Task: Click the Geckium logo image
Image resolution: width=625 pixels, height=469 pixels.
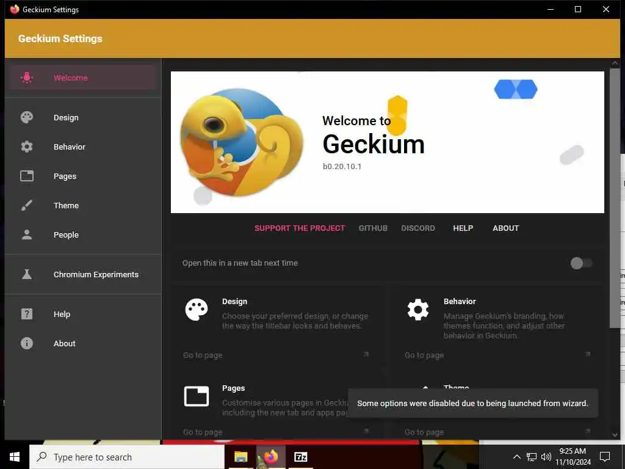Action: coord(242,142)
